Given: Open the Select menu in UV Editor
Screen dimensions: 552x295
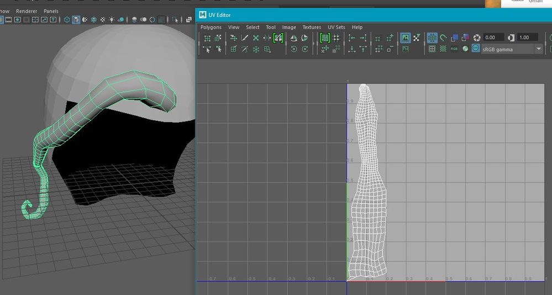Looking at the screenshot, I should tap(253, 27).
